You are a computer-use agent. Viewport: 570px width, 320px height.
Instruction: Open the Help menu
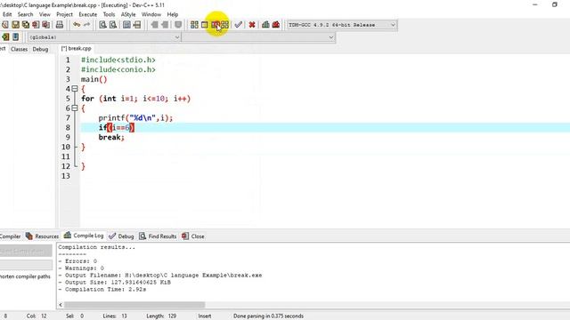coord(172,14)
